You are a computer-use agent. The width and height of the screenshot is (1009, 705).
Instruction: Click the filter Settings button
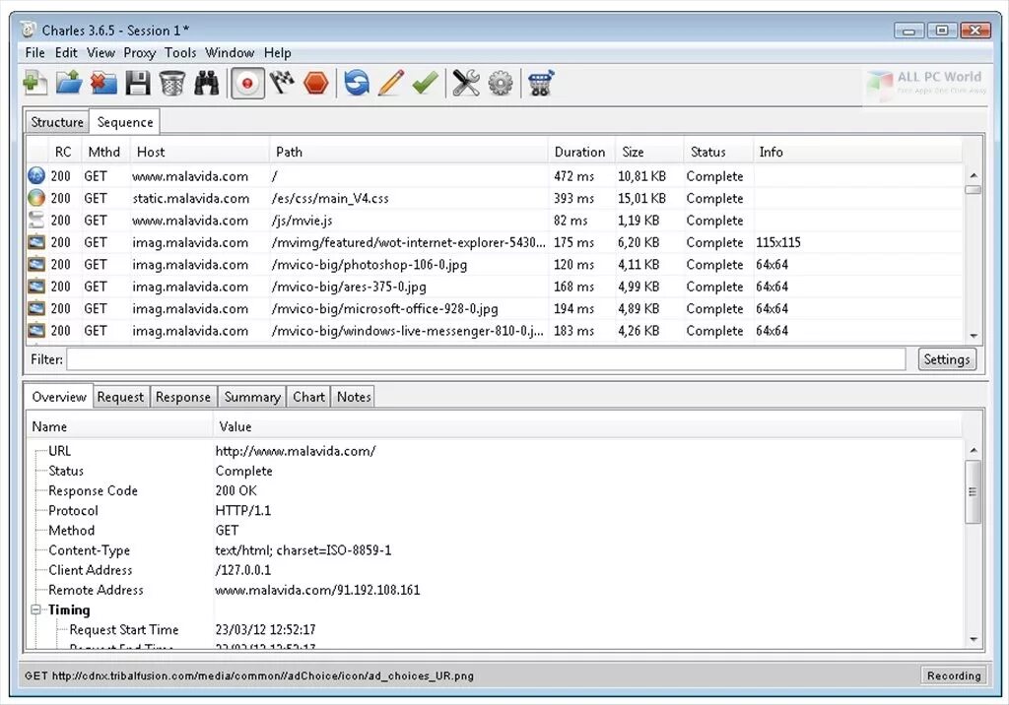tap(947, 359)
